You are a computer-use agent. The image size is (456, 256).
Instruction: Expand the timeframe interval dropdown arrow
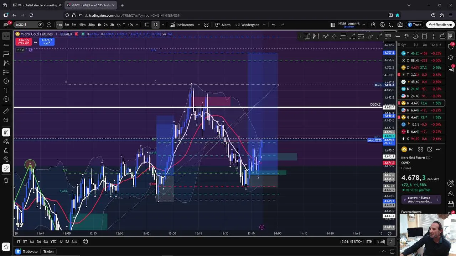coord(137,25)
